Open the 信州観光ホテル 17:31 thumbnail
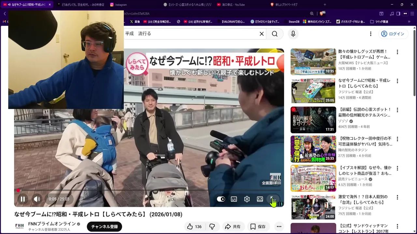 point(313,120)
